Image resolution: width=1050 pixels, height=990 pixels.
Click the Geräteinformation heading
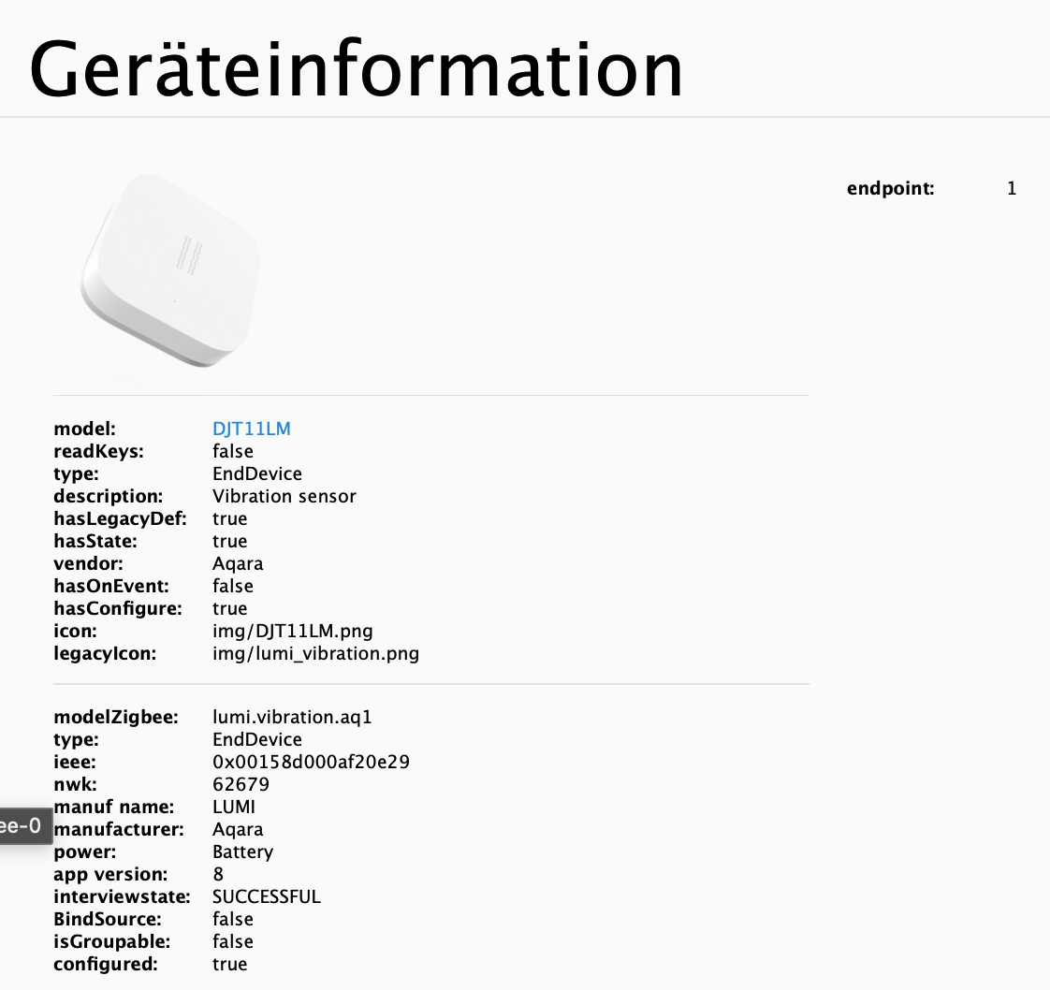click(356, 69)
